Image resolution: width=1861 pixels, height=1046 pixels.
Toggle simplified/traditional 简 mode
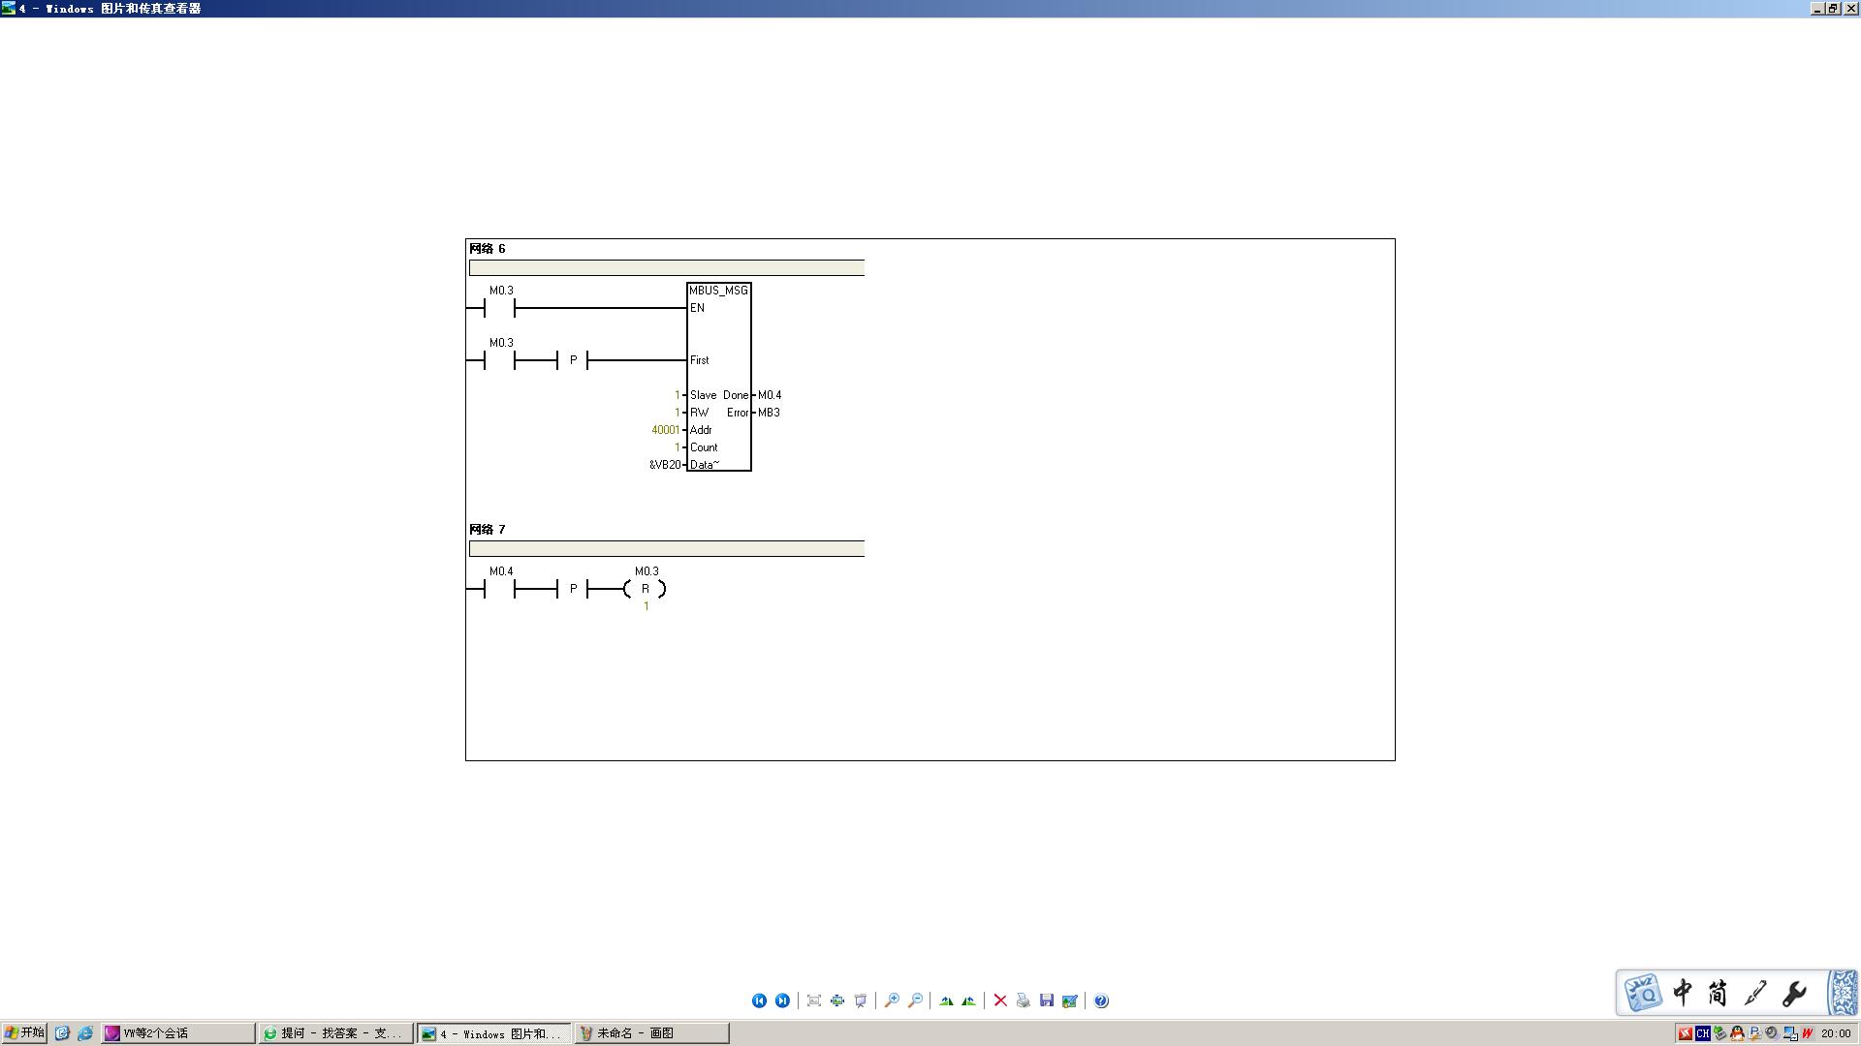click(x=1718, y=993)
